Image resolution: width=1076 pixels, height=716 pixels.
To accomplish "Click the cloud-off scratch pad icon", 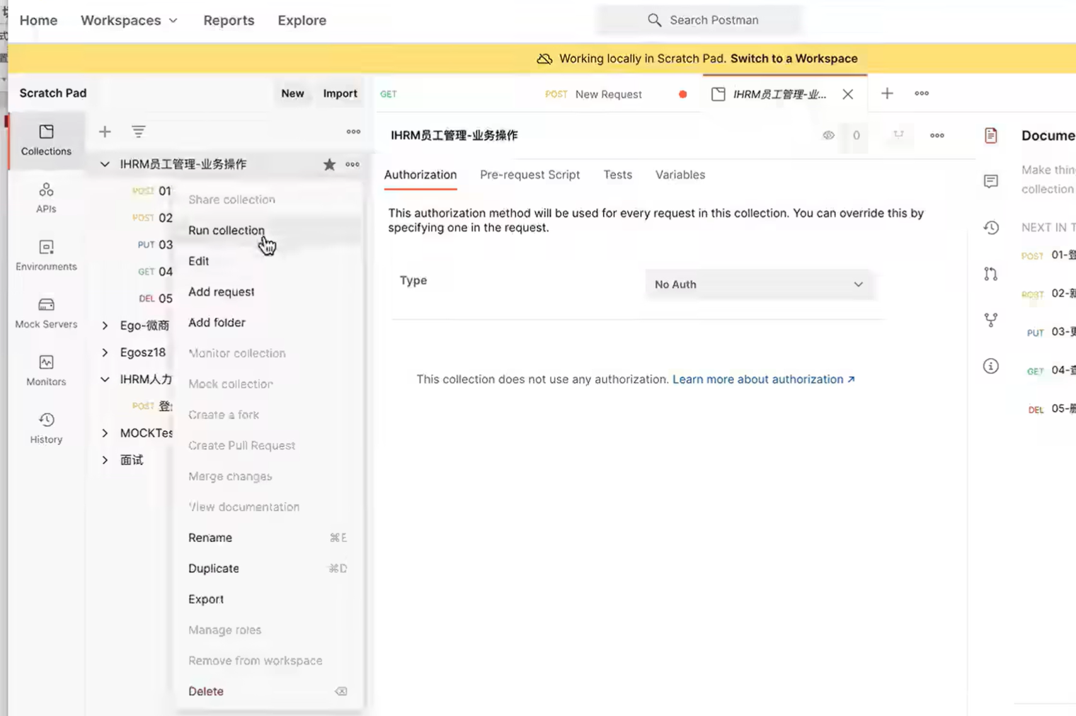I will click(x=544, y=59).
